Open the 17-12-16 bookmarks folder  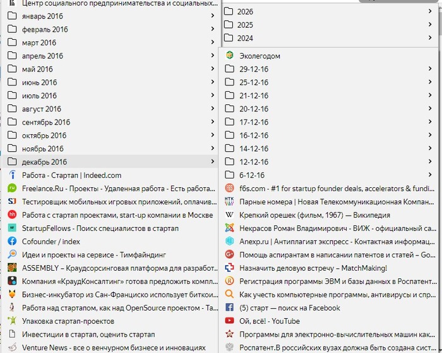tap(254, 122)
